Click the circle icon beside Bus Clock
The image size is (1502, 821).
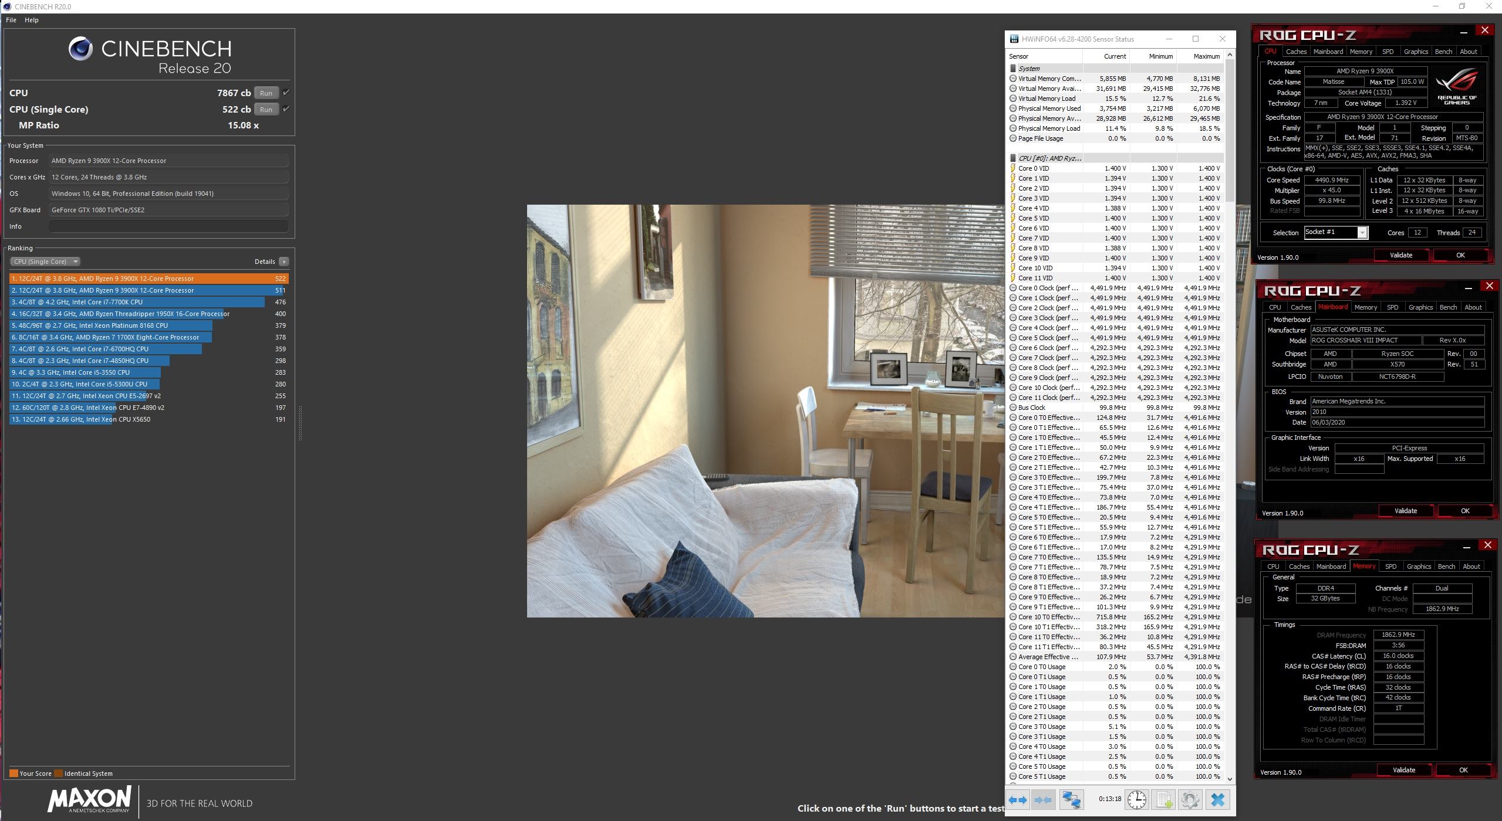pyautogui.click(x=1013, y=408)
